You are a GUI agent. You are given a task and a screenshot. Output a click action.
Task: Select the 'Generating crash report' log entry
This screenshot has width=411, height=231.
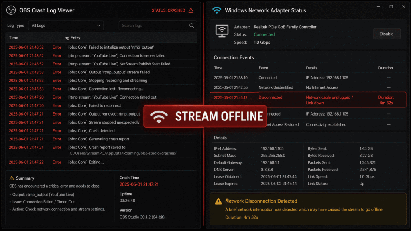101,139
